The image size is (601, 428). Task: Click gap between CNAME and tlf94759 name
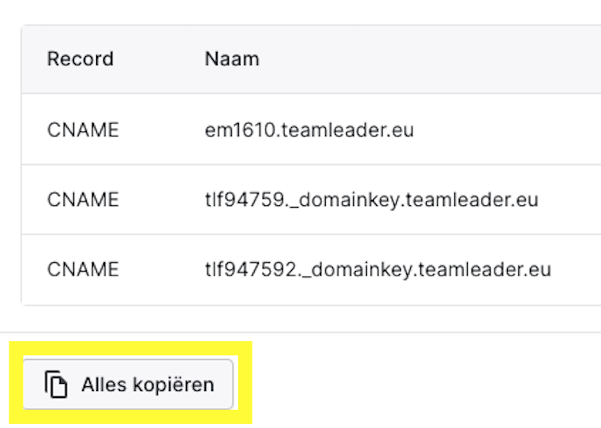pos(162,200)
